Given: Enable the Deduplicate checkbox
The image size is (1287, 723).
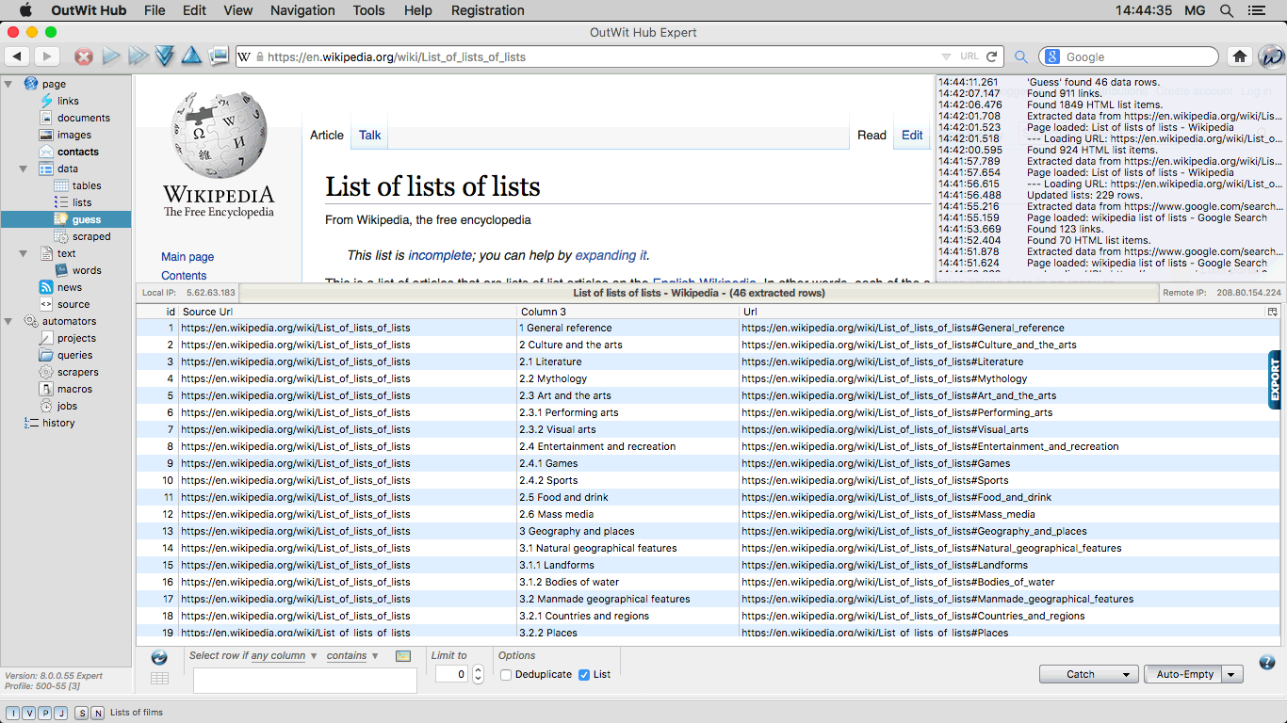Looking at the screenshot, I should click(x=506, y=674).
